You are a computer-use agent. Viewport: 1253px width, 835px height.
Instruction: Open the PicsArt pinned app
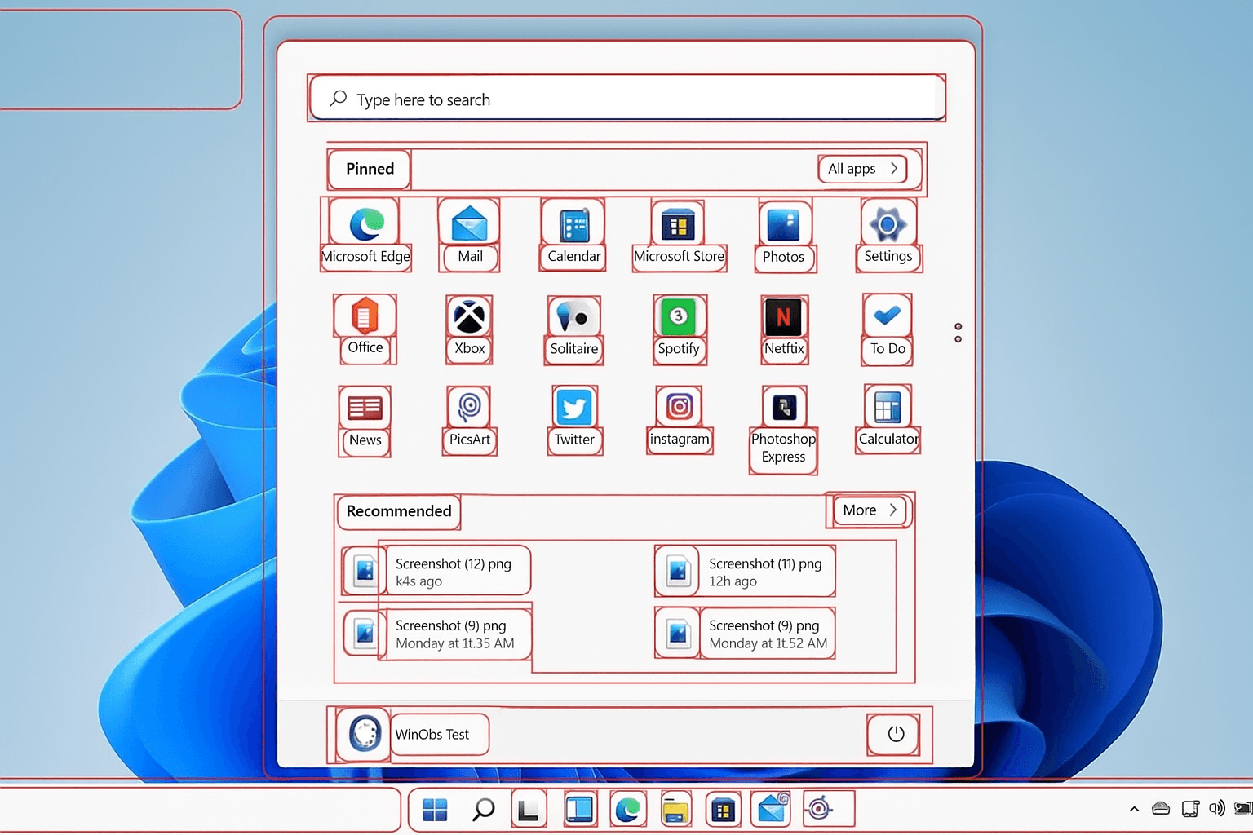[469, 407]
